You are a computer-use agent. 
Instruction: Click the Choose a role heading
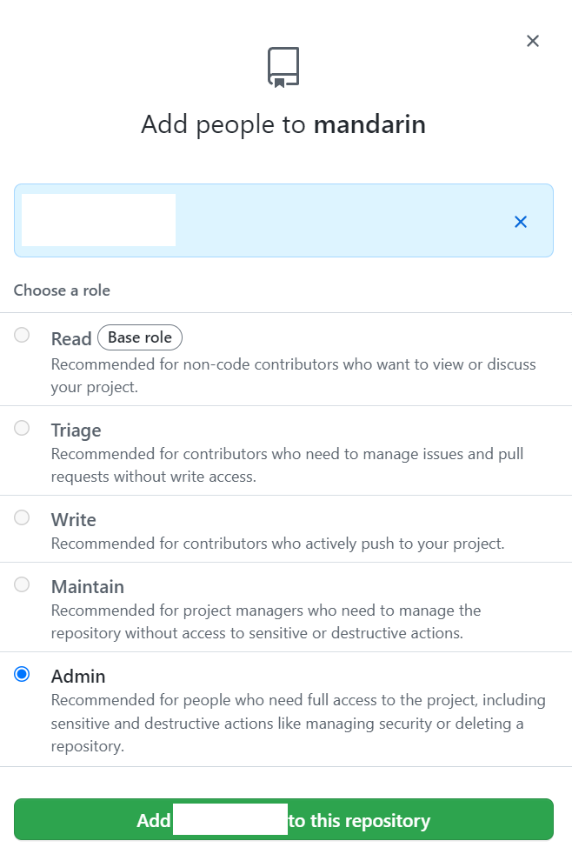coord(62,290)
